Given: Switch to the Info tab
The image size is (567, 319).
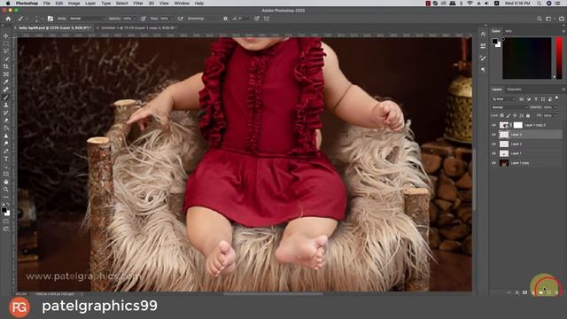Looking at the screenshot, I should click(x=509, y=31).
